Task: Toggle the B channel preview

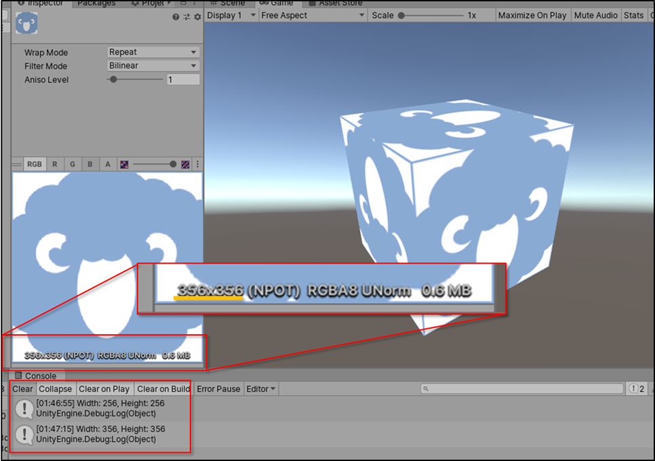Action: (x=90, y=165)
